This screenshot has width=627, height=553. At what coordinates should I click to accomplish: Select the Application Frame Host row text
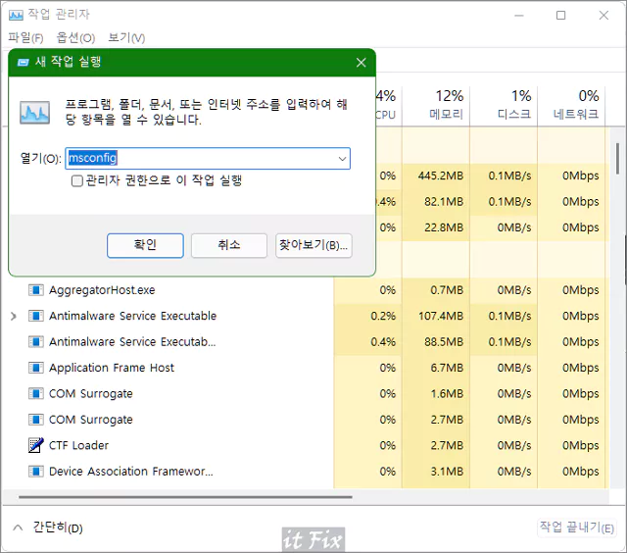coord(112,368)
